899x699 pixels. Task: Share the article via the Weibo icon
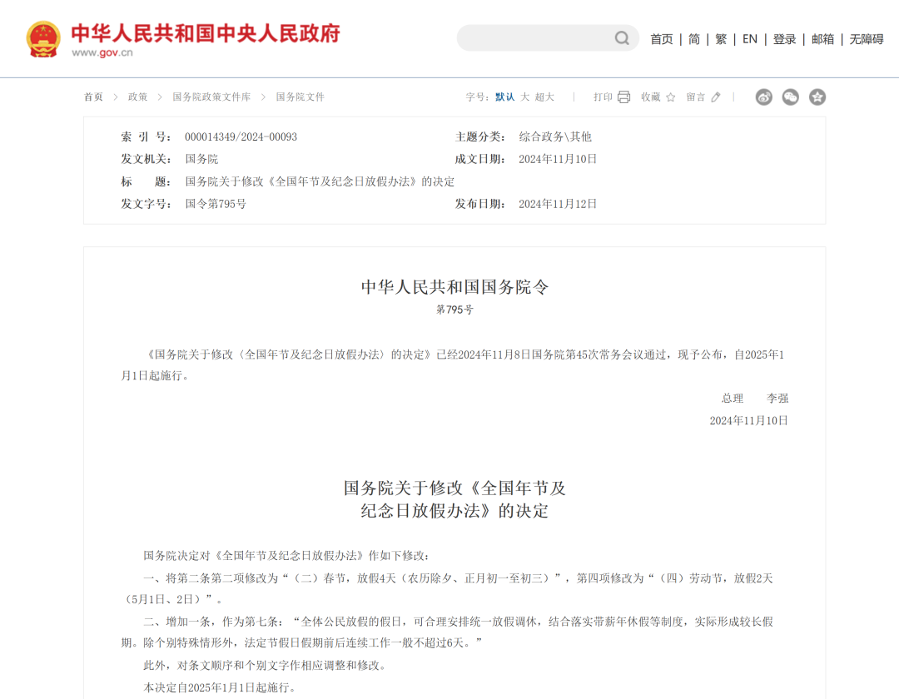coord(763,97)
